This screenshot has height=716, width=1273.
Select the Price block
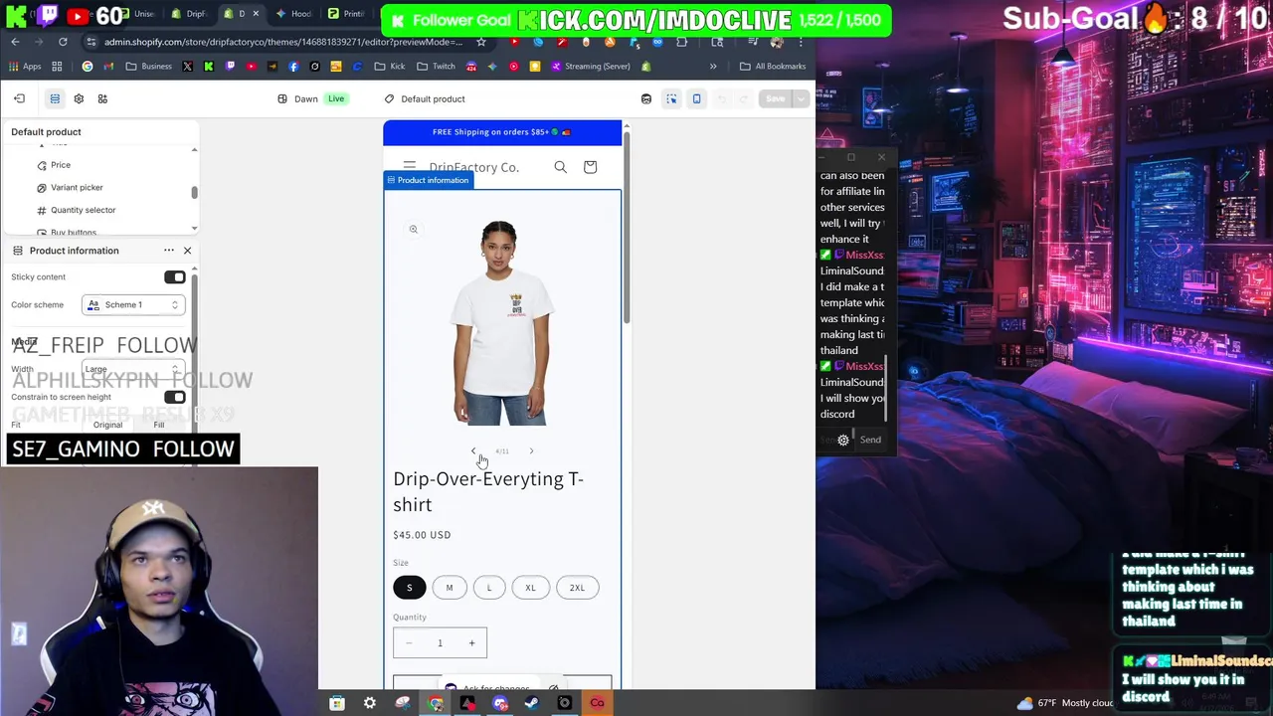point(61,165)
